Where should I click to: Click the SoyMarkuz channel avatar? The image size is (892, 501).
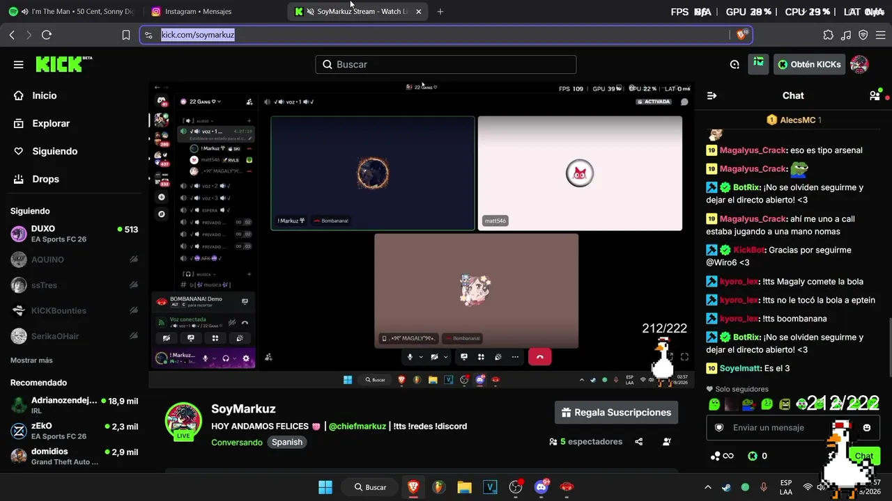click(183, 420)
